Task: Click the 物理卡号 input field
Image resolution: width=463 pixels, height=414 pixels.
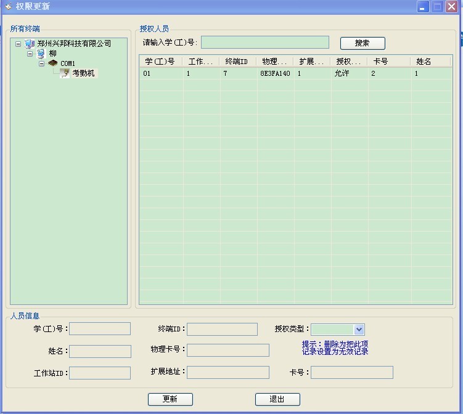Action: 228,350
